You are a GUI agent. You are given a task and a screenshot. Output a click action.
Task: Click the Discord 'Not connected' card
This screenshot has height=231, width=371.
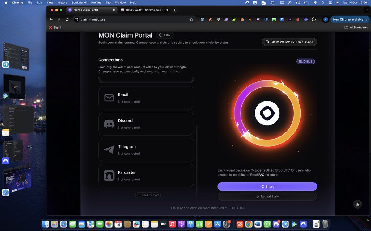click(146, 124)
